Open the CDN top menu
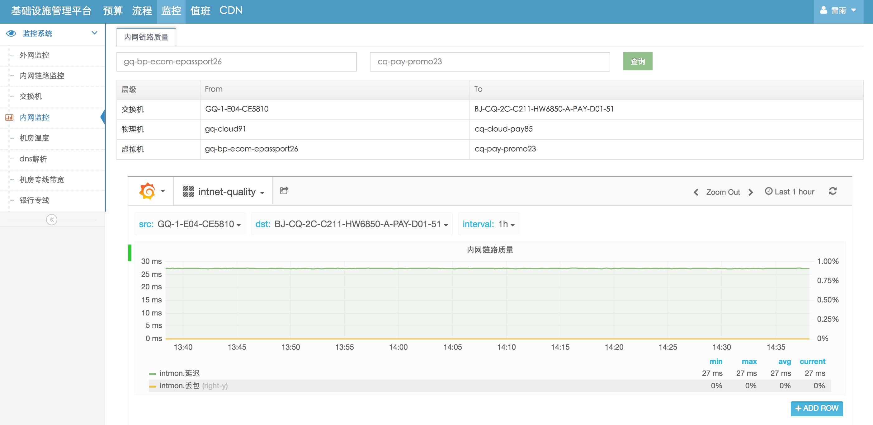 pos(231,11)
